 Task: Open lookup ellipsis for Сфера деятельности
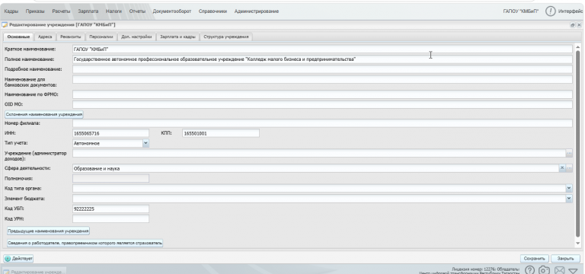(x=569, y=168)
